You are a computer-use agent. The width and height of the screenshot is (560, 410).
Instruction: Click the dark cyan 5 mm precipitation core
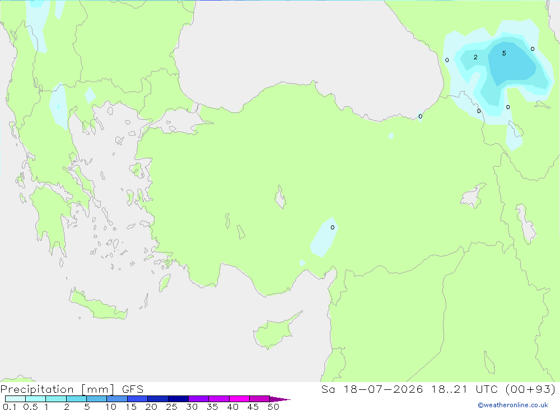click(x=511, y=64)
